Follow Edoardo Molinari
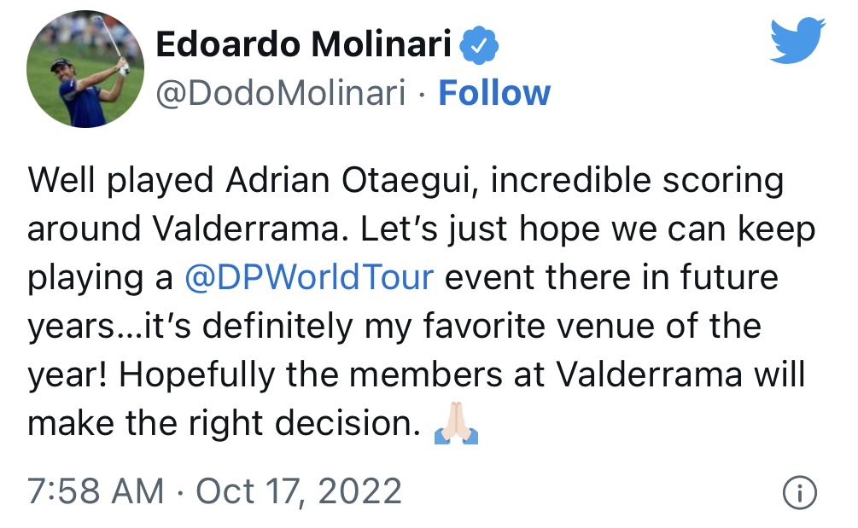The image size is (858, 528). [x=494, y=94]
